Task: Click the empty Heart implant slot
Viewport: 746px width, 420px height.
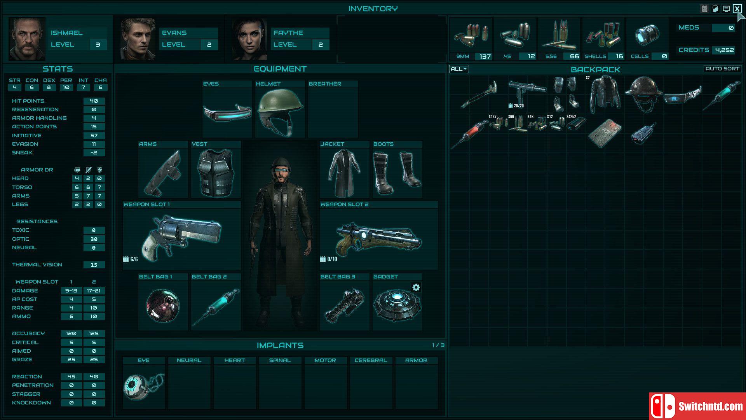Action: point(235,387)
